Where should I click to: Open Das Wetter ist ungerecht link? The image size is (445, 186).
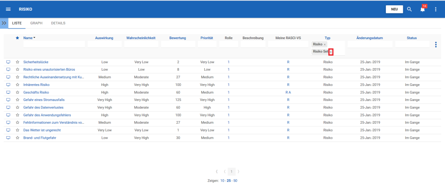coord(42,130)
